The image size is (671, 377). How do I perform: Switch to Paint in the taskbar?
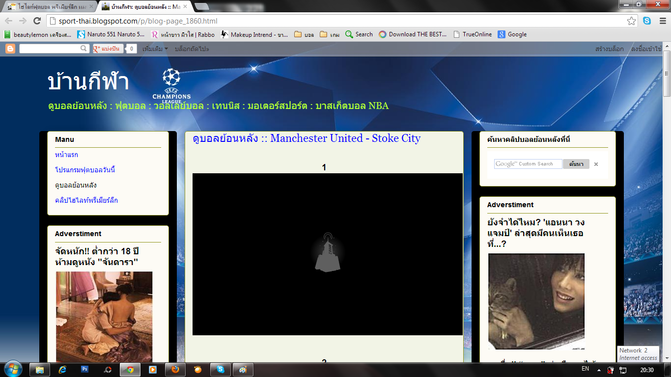coord(243,370)
